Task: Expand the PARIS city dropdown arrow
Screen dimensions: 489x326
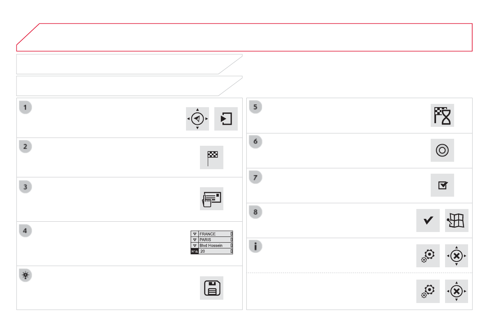Action: coord(195,240)
